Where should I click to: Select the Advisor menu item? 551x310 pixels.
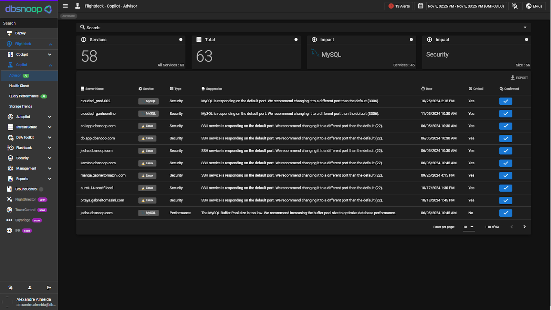click(29, 75)
